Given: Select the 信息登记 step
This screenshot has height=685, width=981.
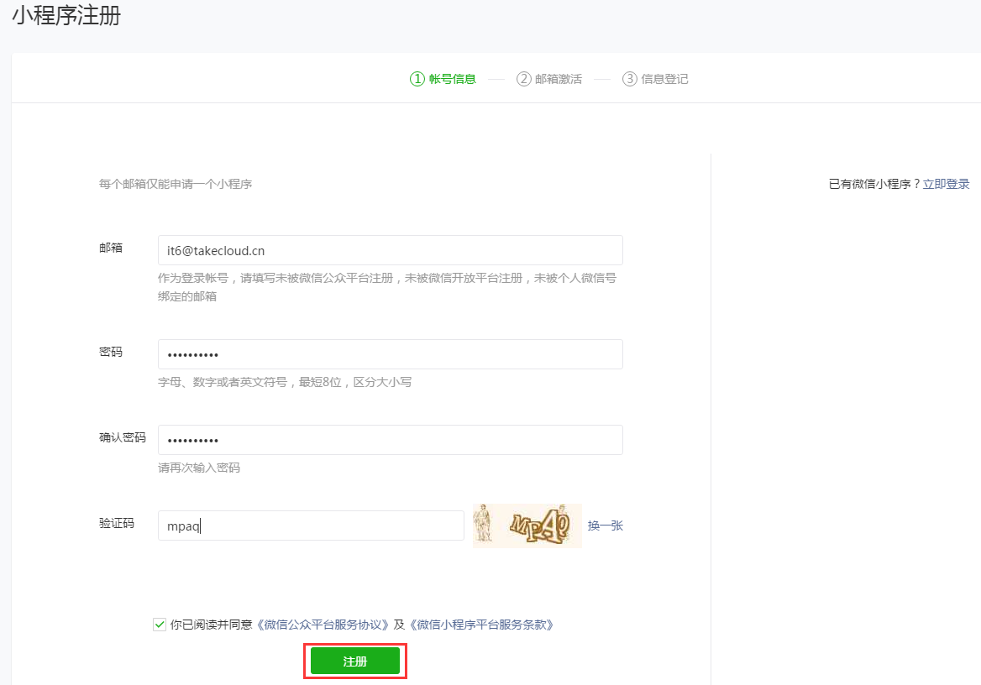Looking at the screenshot, I should tap(664, 79).
